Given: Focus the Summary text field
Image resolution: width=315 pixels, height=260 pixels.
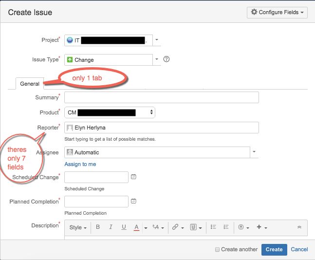Looking at the screenshot, I should click(162, 97).
